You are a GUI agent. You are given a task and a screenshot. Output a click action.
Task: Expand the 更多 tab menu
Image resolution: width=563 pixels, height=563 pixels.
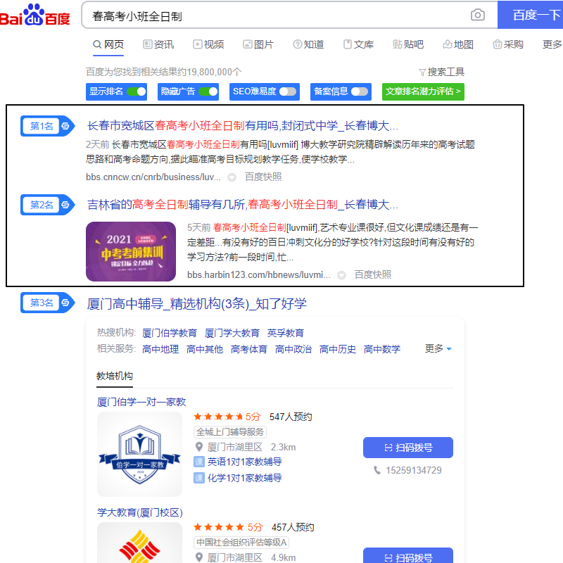(552, 44)
